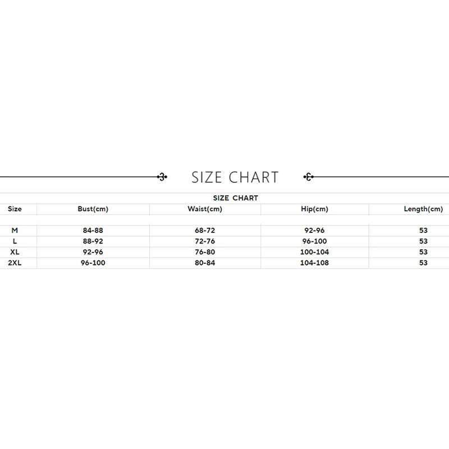Click the 72-76 waist value for L
Image resolution: width=449 pixels, height=449 pixels.
tap(205, 241)
